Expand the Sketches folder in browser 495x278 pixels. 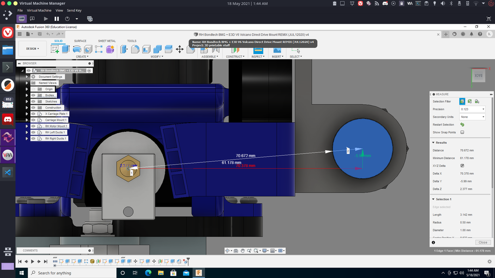pos(27,101)
